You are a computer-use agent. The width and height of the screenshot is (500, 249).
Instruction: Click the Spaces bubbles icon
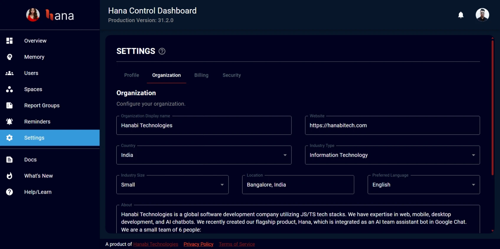[x=9, y=89]
